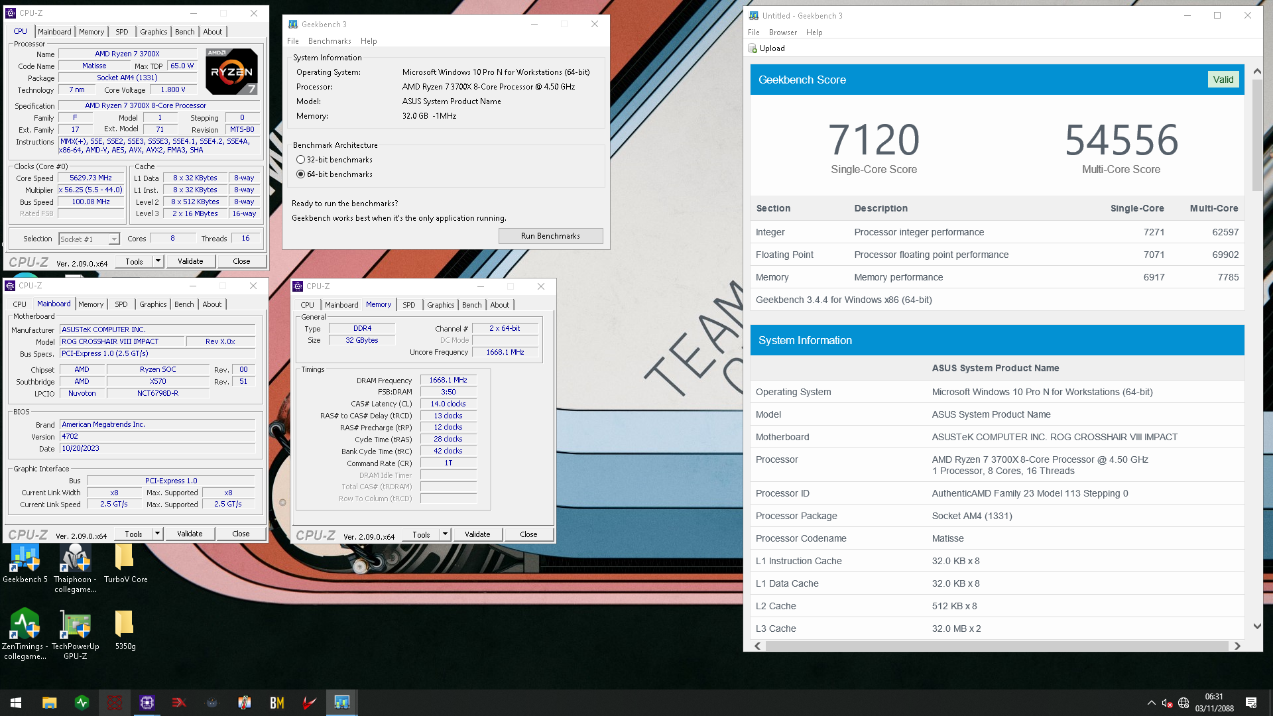Expand Tools dropdown arrow in Mainboard window

pos(157,534)
